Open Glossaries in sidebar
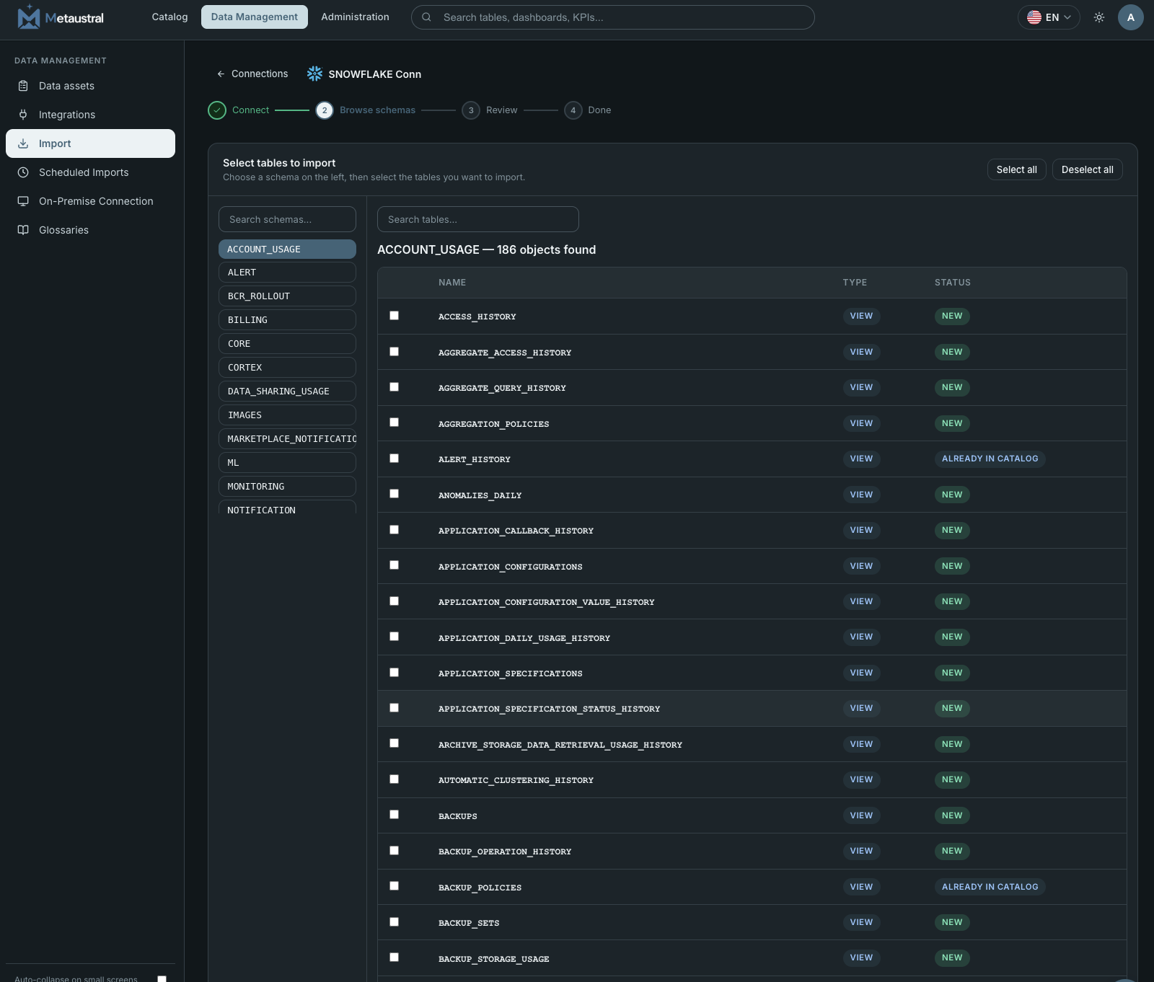The width and height of the screenshot is (1154, 982). click(x=90, y=230)
